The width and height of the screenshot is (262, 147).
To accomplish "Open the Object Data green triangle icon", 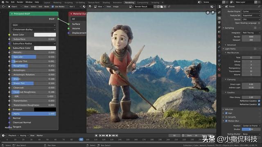I will tap(219, 65).
